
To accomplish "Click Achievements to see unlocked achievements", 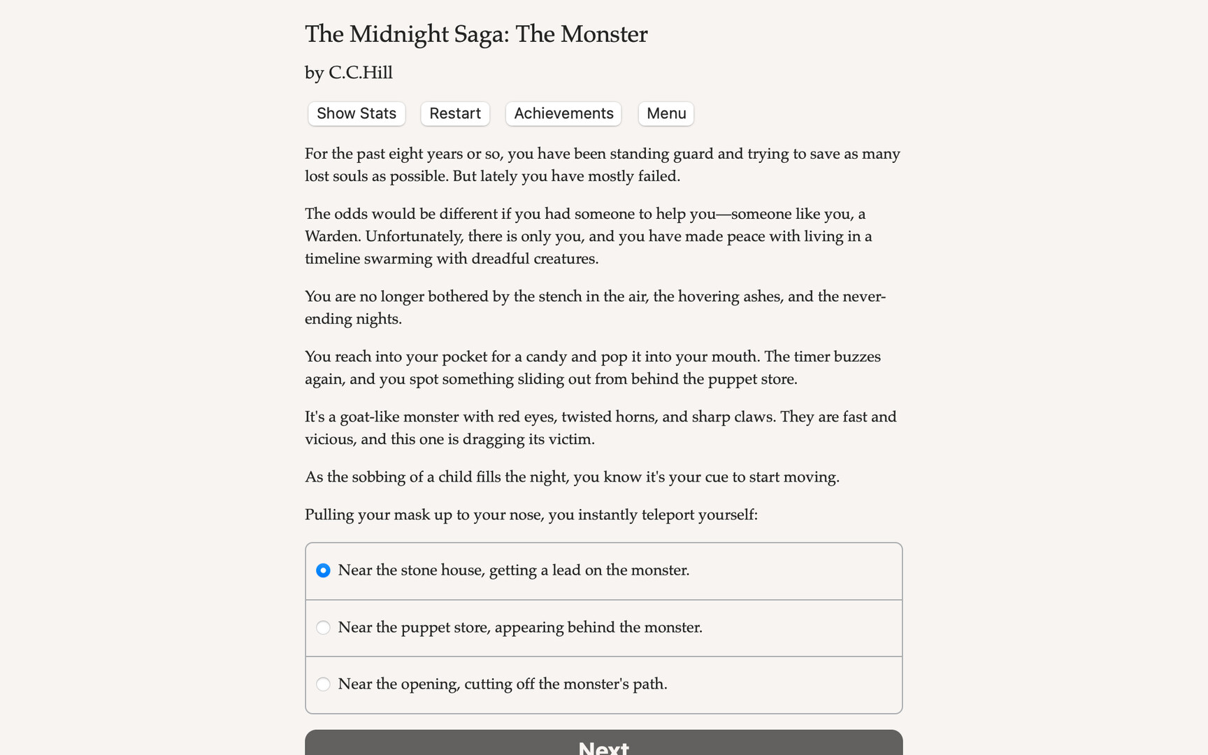I will click(563, 113).
